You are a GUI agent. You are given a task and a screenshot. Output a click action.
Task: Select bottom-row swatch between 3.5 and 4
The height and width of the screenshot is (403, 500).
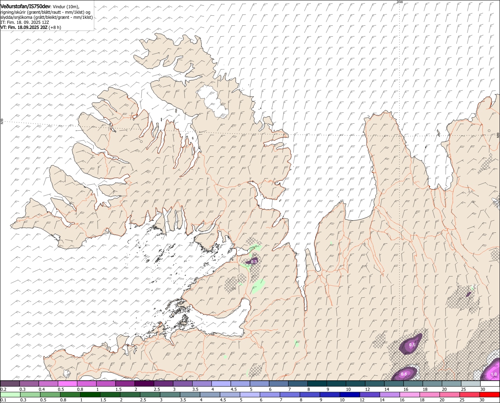coord(190,394)
